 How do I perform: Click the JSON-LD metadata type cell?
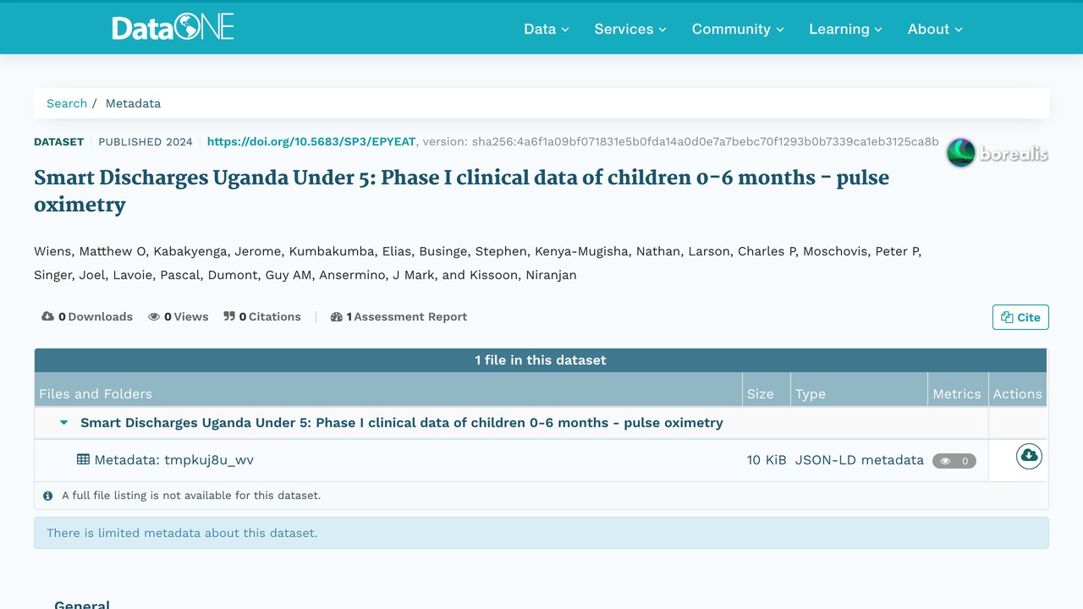860,460
